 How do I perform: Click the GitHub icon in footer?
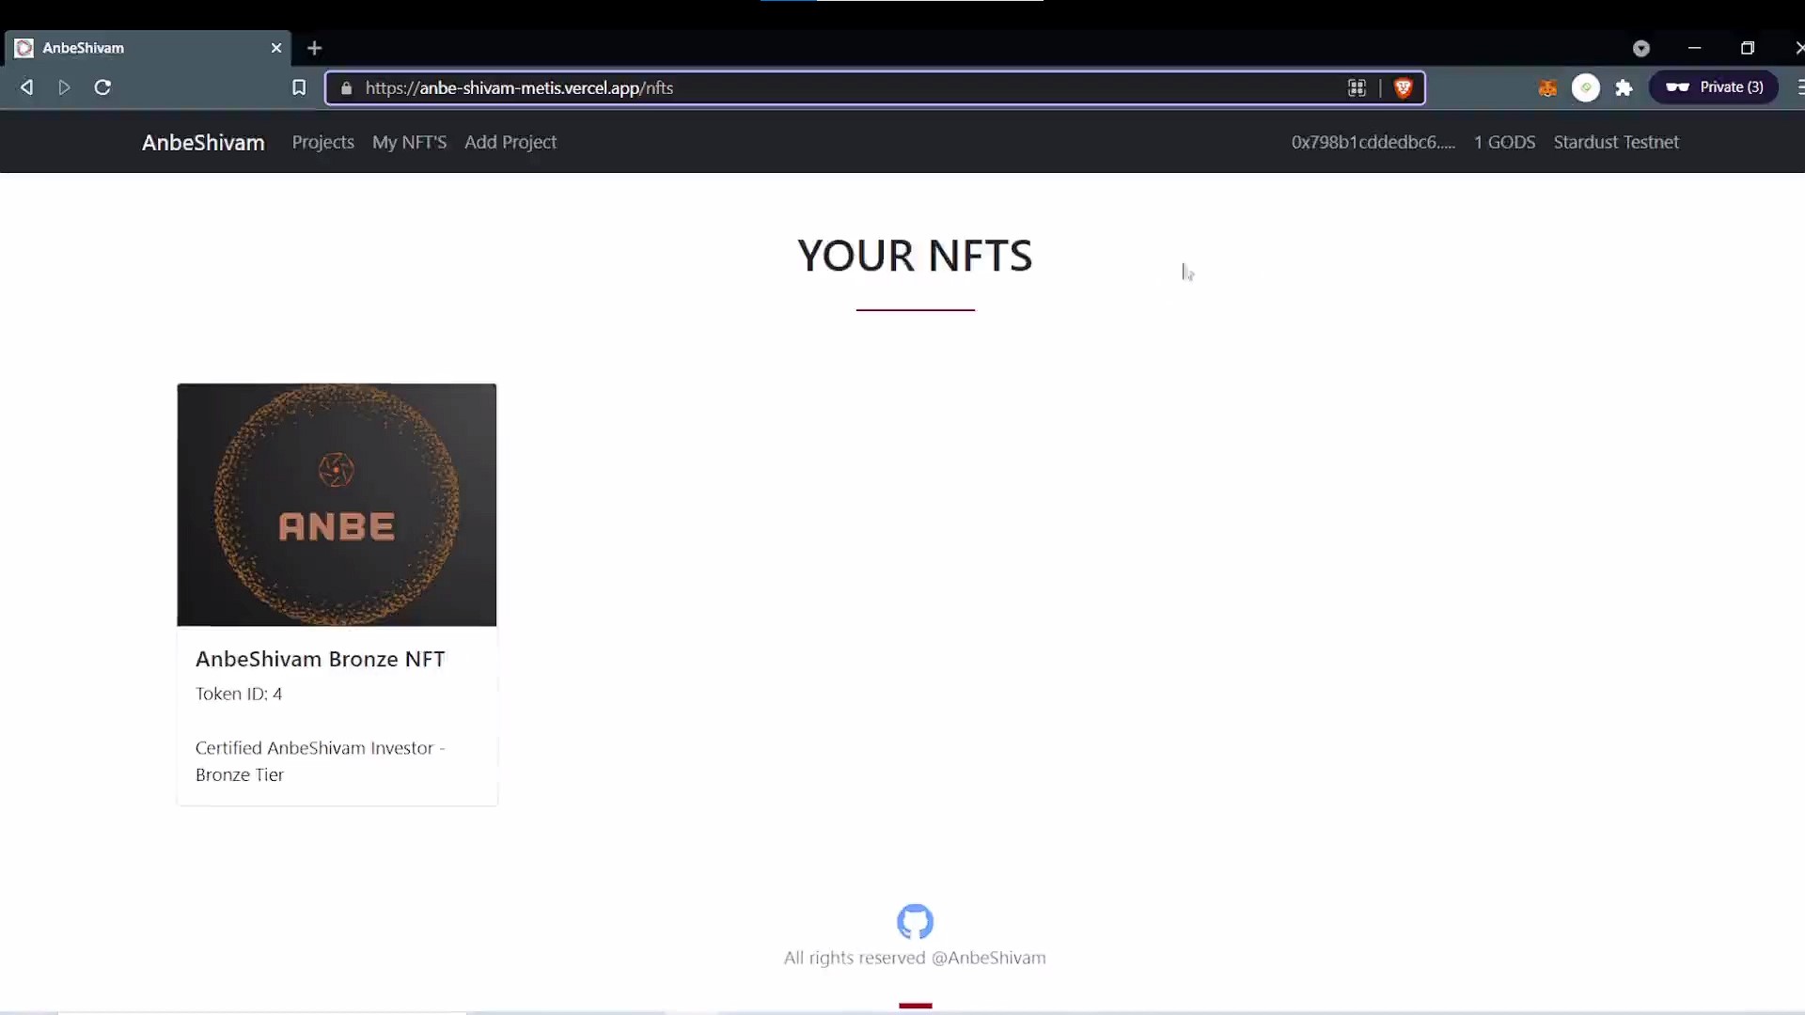915,921
